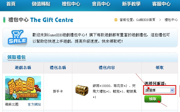This screenshot has height=112, width=180.
Task: Open the 新手教學 menu item
Action: [x=131, y=4]
